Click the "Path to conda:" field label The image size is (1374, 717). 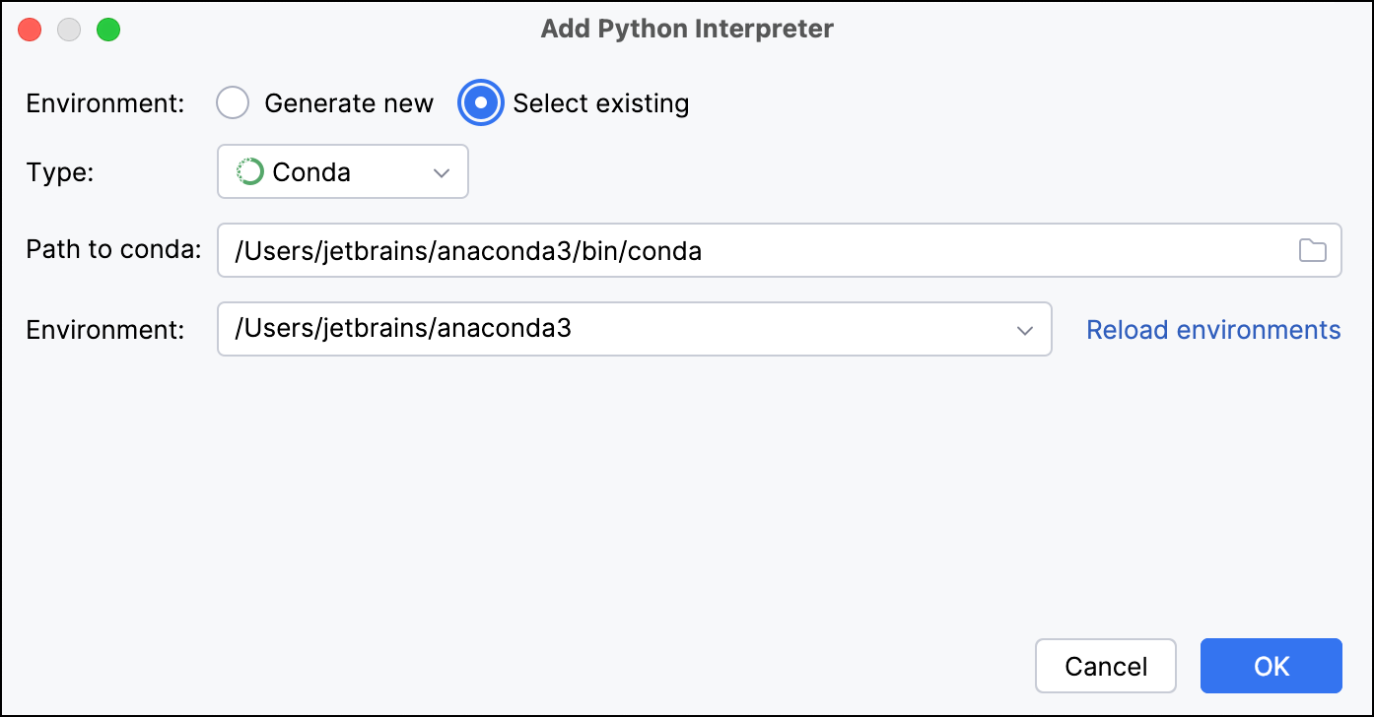point(114,249)
